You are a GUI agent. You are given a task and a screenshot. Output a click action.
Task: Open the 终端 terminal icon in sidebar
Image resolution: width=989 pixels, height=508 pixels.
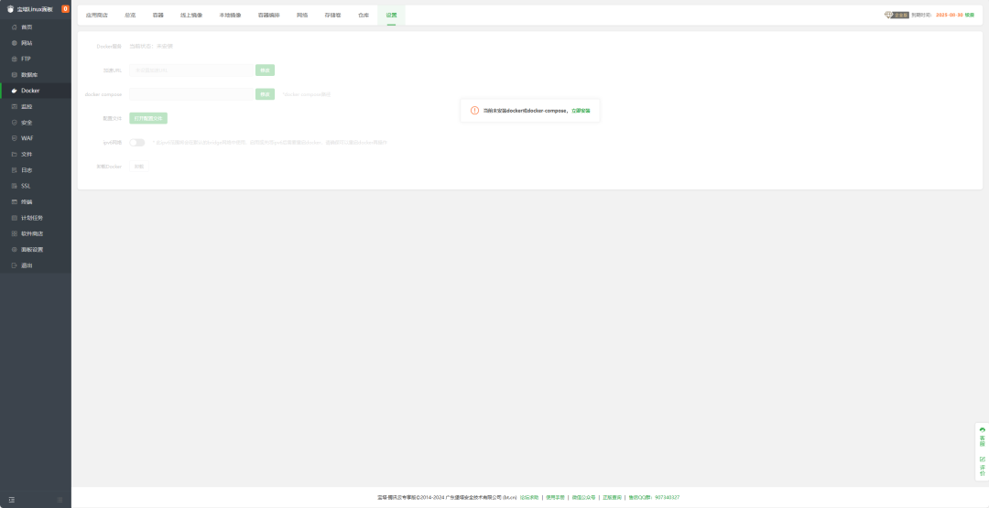click(15, 201)
